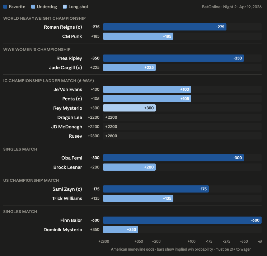The image size is (267, 256).
Task: Click the Underdog legend color swatch
Action: [x=33, y=7]
